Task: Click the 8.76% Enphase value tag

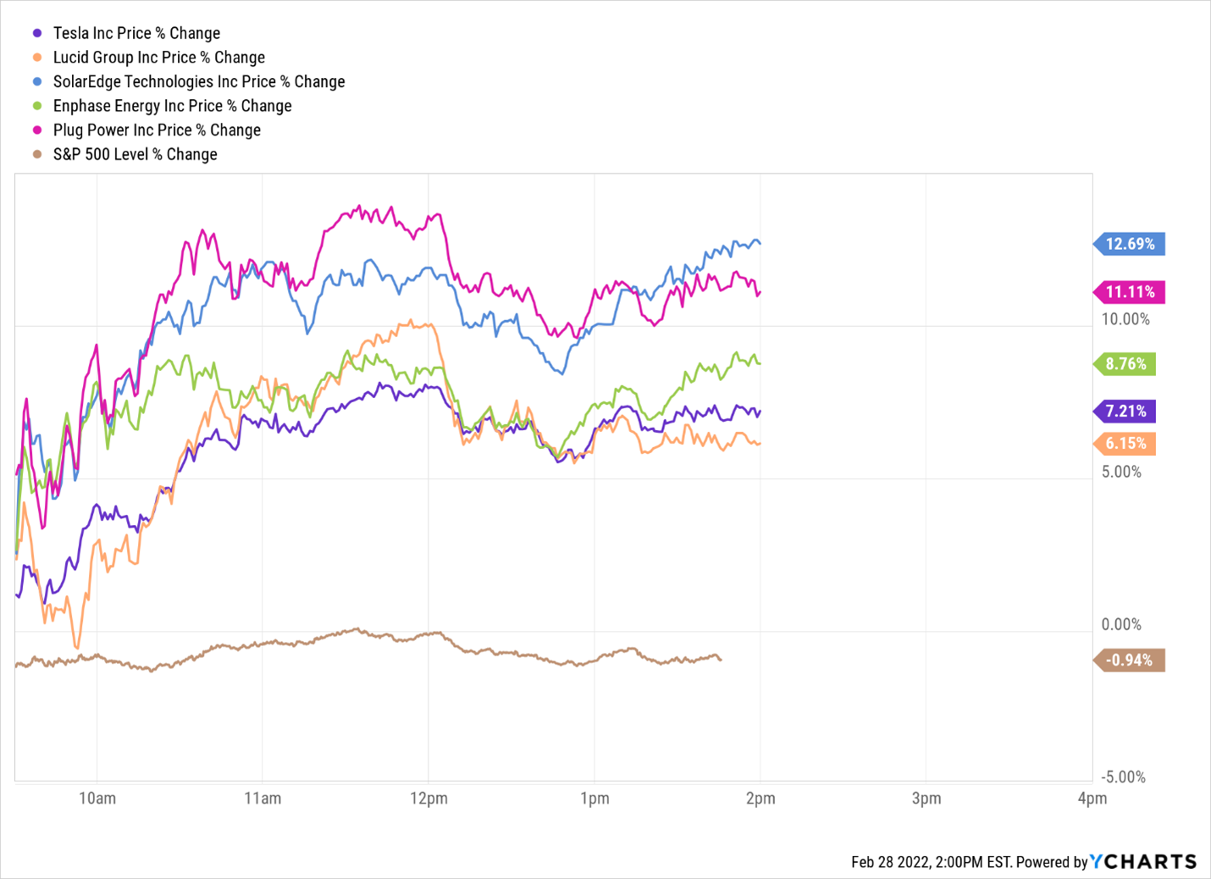Action: click(x=1125, y=364)
